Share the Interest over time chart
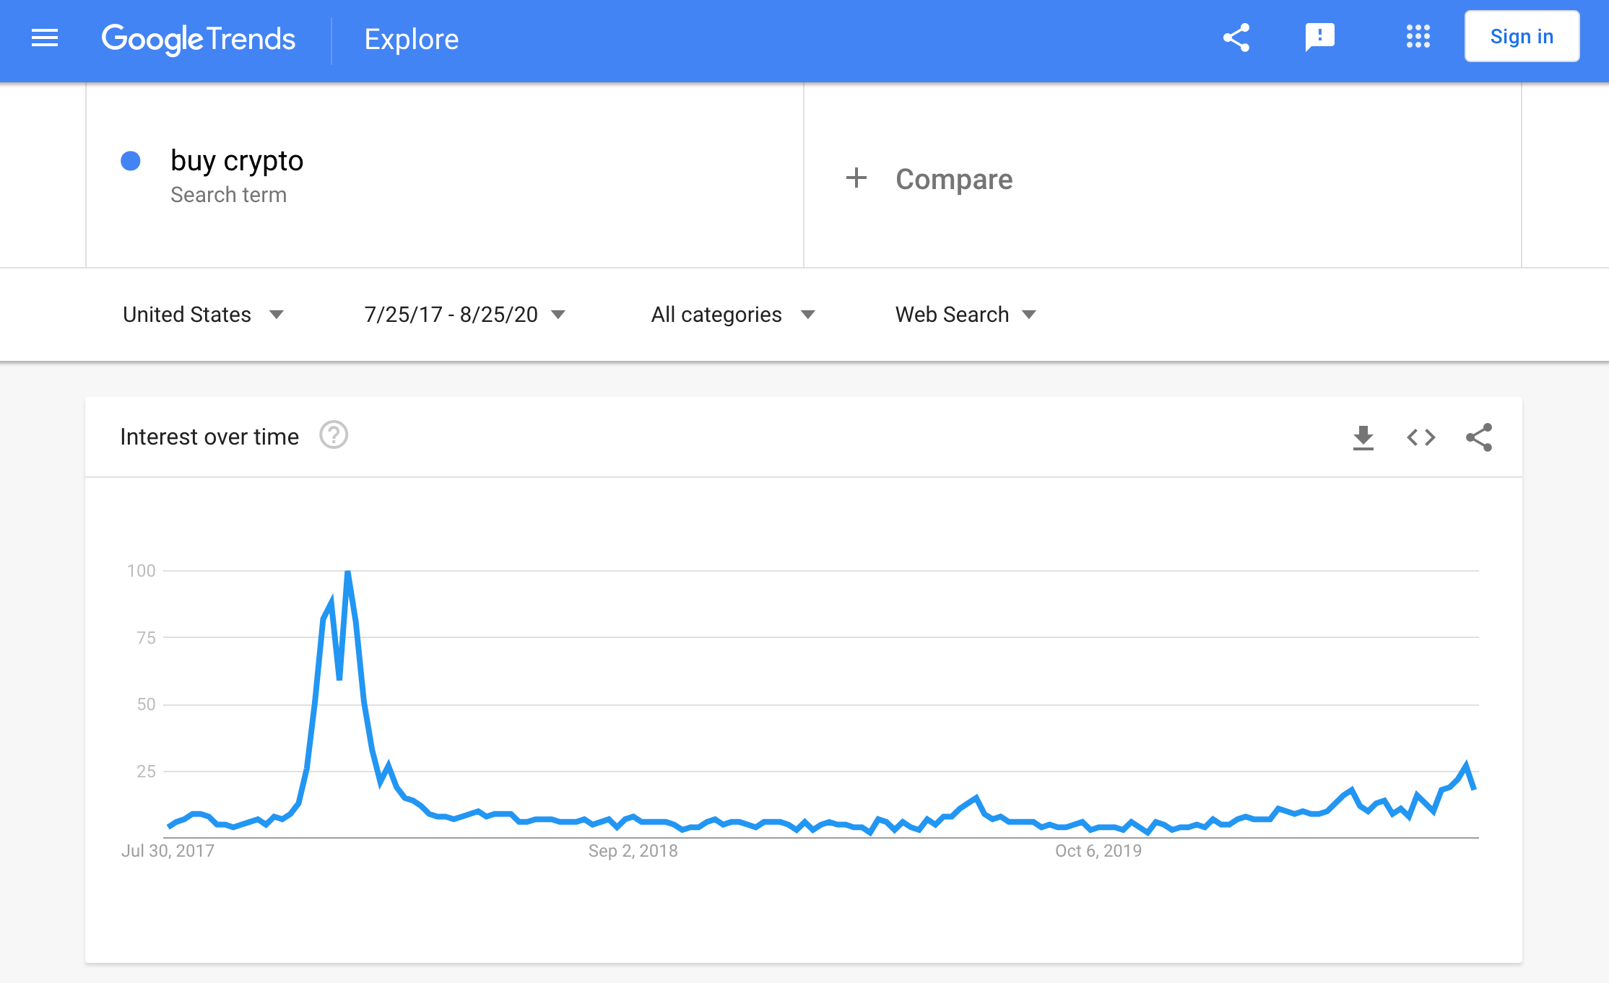The image size is (1609, 983). pos(1478,437)
